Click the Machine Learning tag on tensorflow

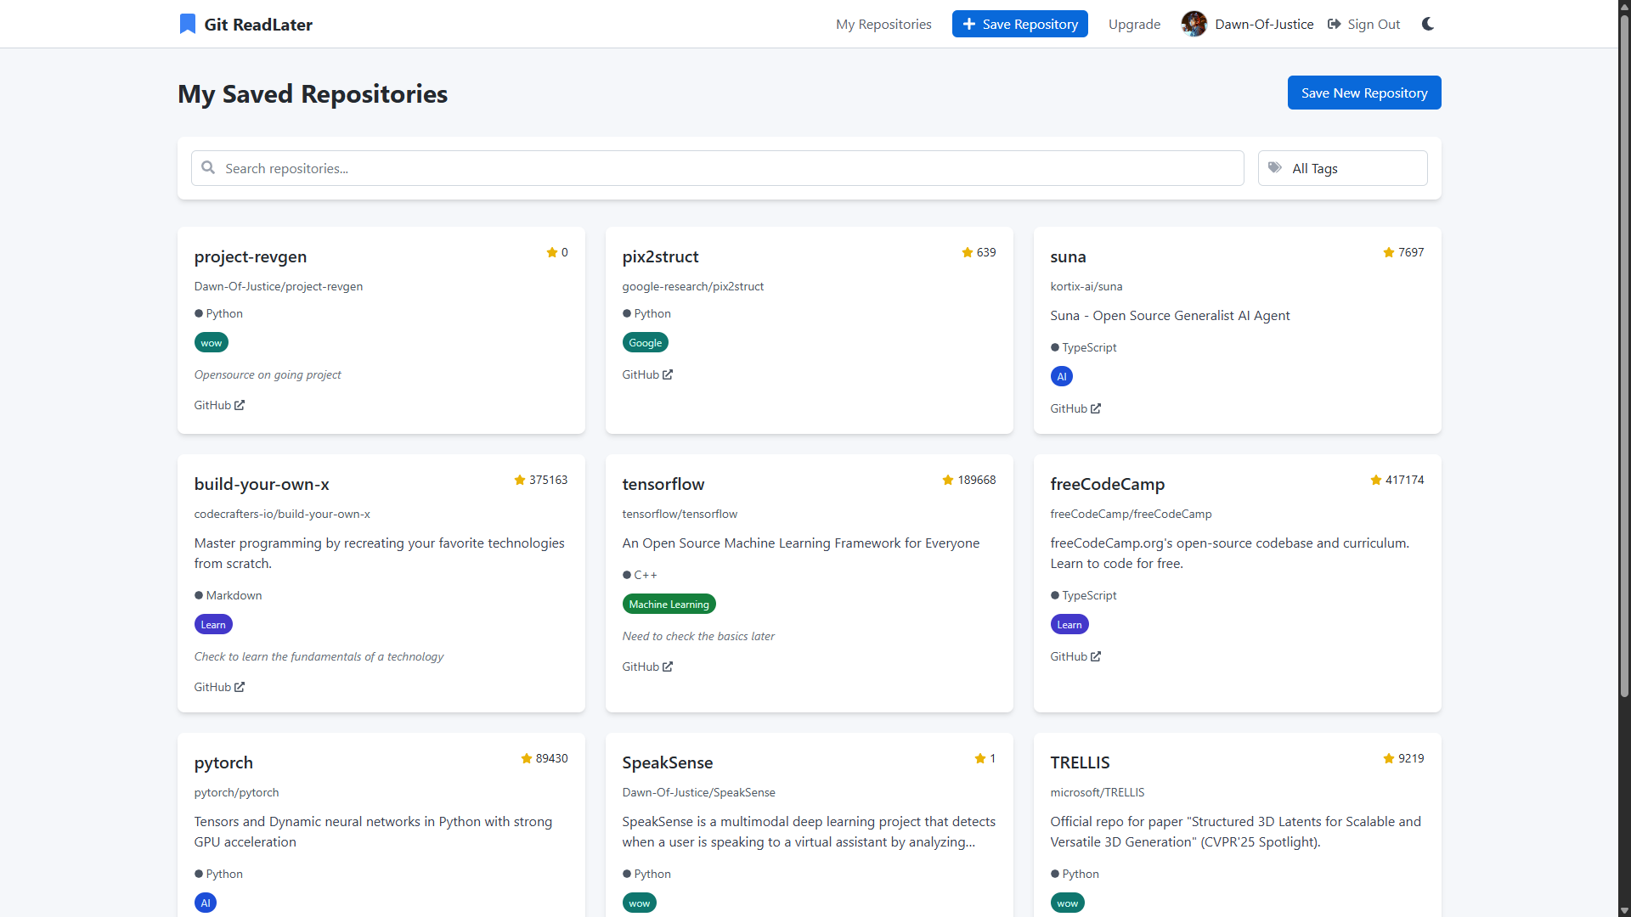(x=669, y=605)
